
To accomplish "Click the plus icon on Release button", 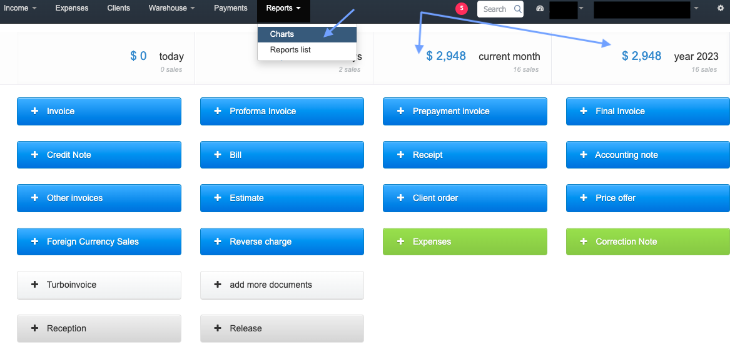I will coord(218,328).
